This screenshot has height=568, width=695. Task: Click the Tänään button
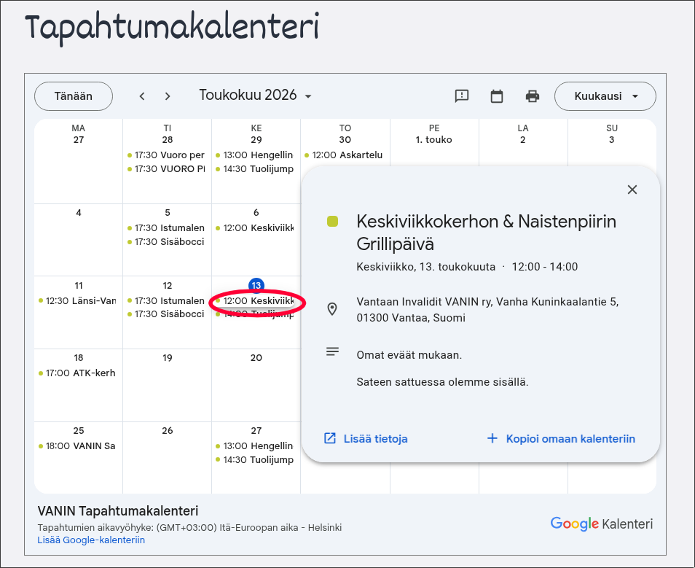pos(74,96)
